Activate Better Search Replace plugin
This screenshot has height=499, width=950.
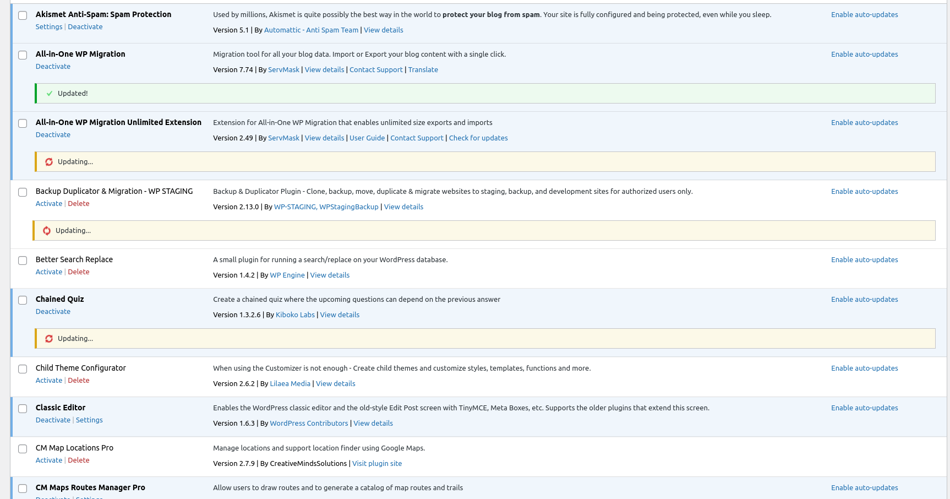pyautogui.click(x=49, y=272)
